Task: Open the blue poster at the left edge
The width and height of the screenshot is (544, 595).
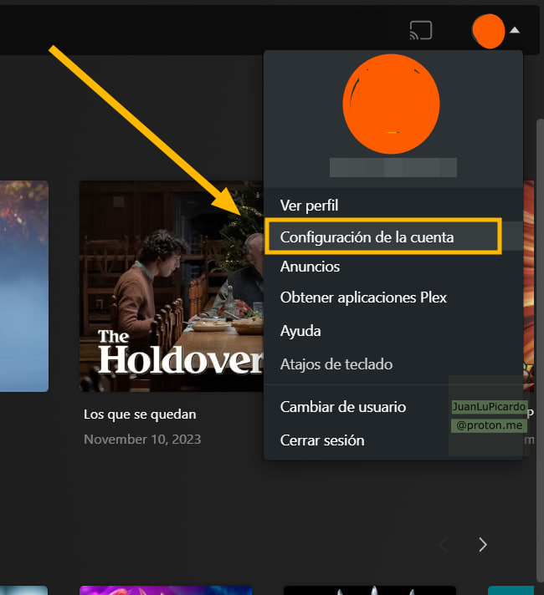Action: [23, 286]
